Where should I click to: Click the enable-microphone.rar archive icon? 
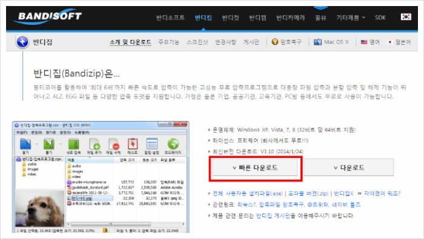point(69,182)
